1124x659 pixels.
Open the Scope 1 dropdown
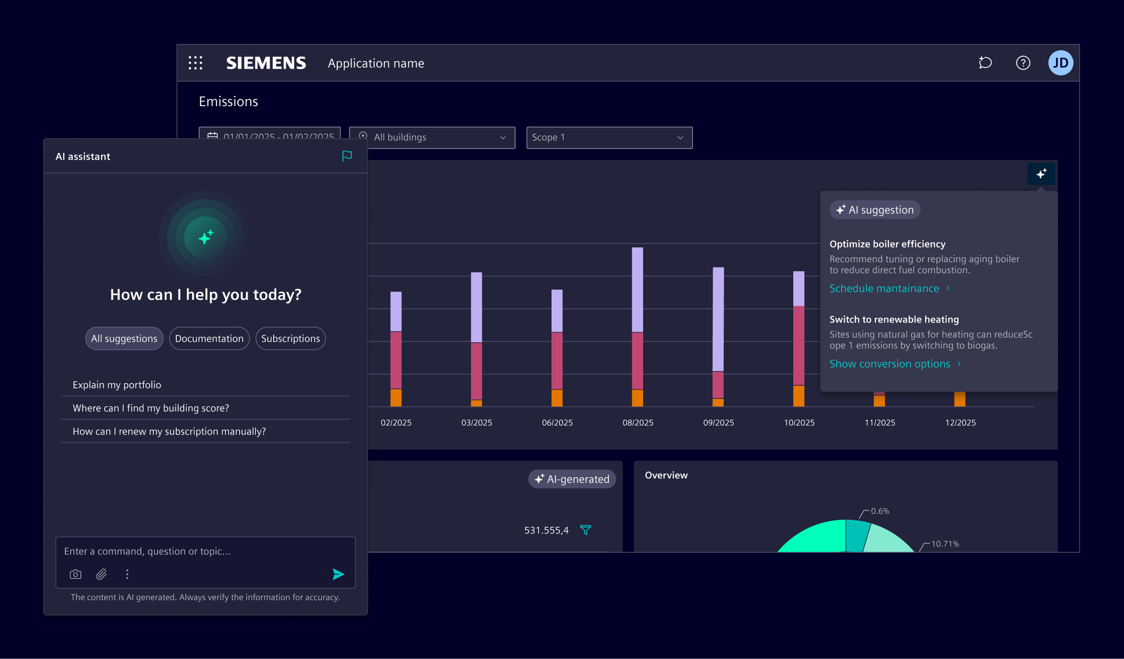click(609, 137)
